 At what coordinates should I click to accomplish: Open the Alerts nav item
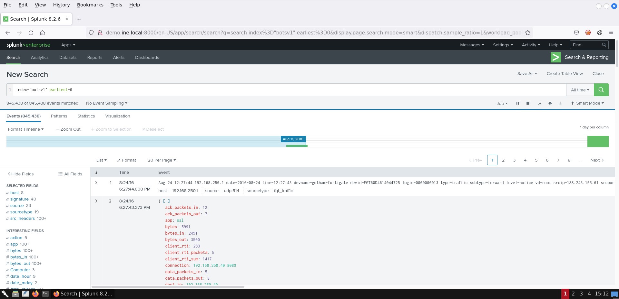119,57
